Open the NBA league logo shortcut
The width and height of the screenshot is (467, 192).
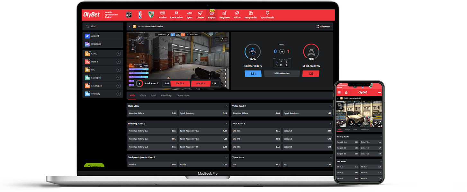click(140, 15)
